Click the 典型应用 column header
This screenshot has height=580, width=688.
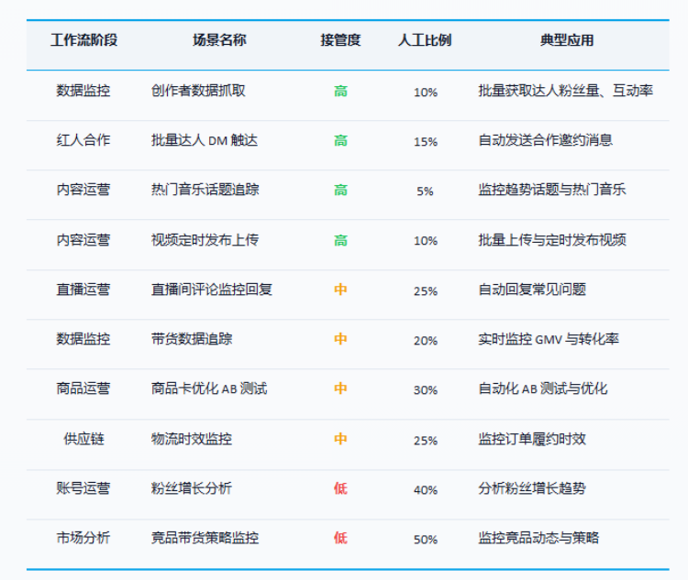567,40
